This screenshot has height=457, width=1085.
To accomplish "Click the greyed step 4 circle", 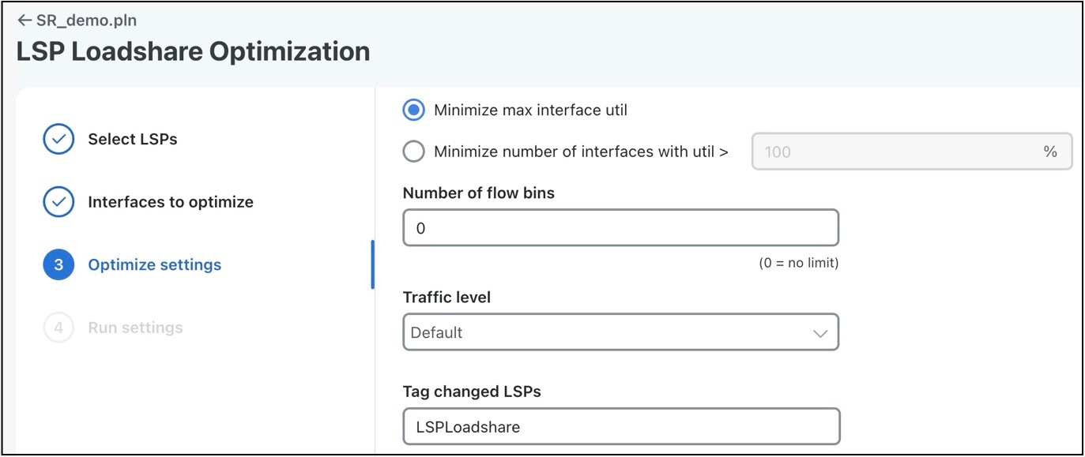I will pyautogui.click(x=58, y=328).
